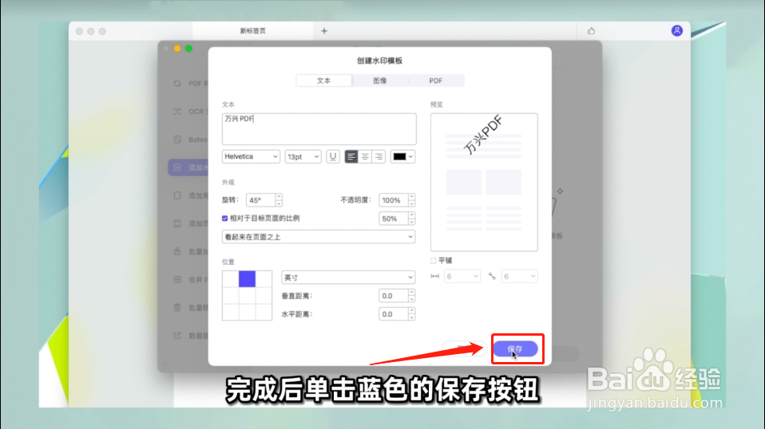765x429 pixels.
Task: Decrease the 50% scale with down stepper
Action: click(412, 222)
